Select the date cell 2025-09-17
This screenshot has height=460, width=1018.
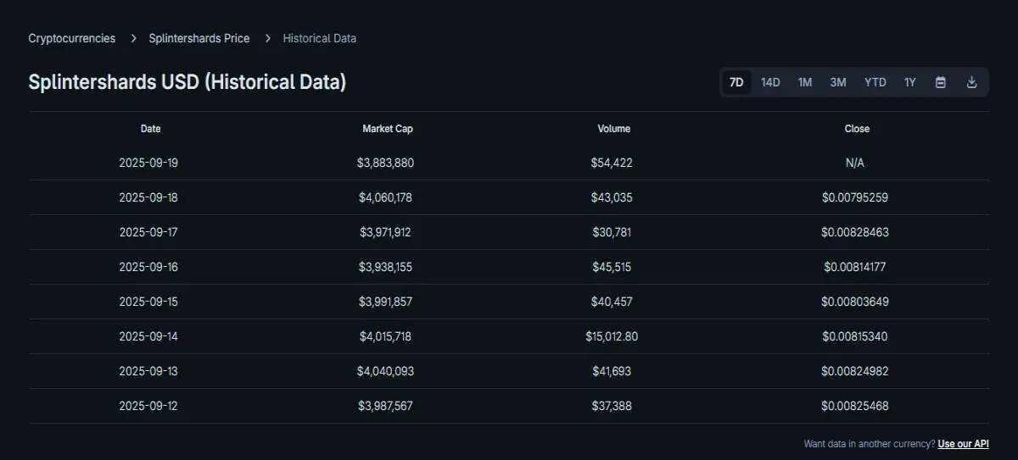point(148,232)
